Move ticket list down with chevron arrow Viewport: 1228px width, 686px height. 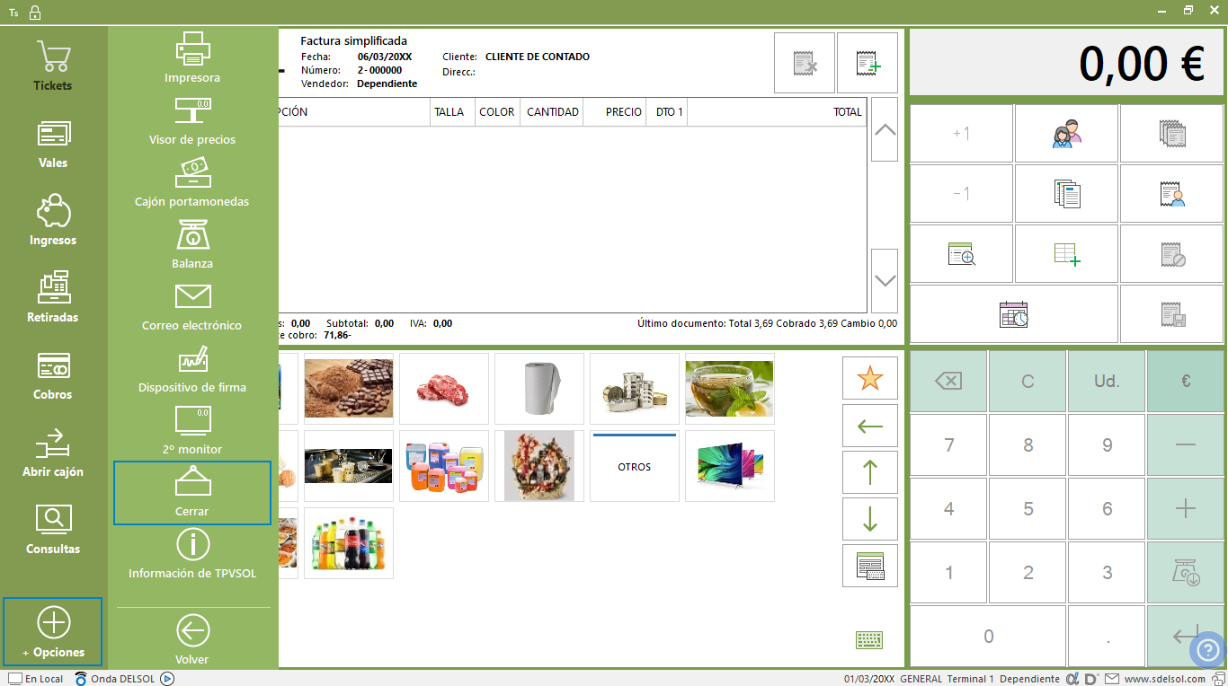pyautogui.click(x=885, y=281)
